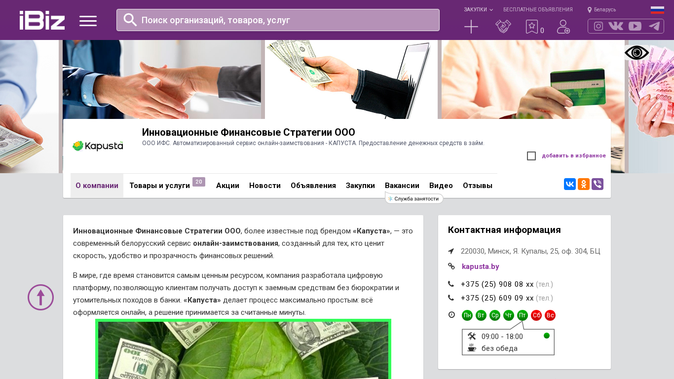
Task: Open the hamburger menu
Action: click(x=88, y=21)
